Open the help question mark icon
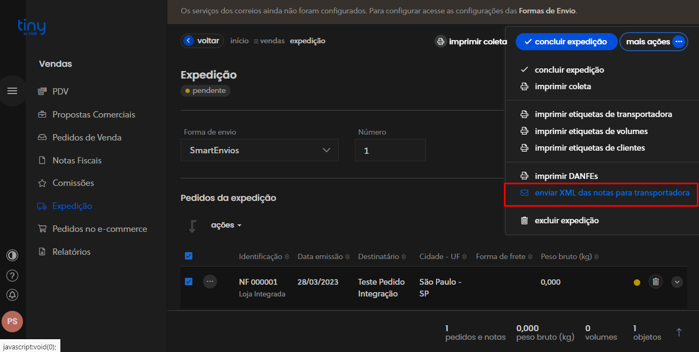699x352 pixels. point(12,276)
